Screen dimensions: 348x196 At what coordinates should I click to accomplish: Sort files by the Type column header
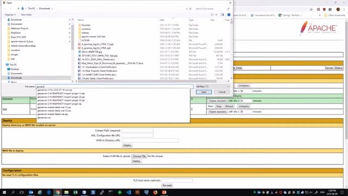[x=191, y=20]
